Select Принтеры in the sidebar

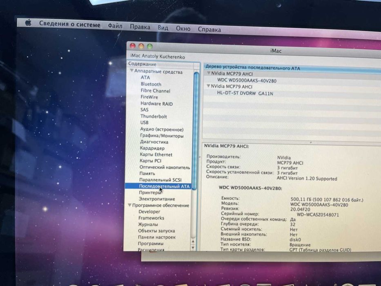[150, 192]
